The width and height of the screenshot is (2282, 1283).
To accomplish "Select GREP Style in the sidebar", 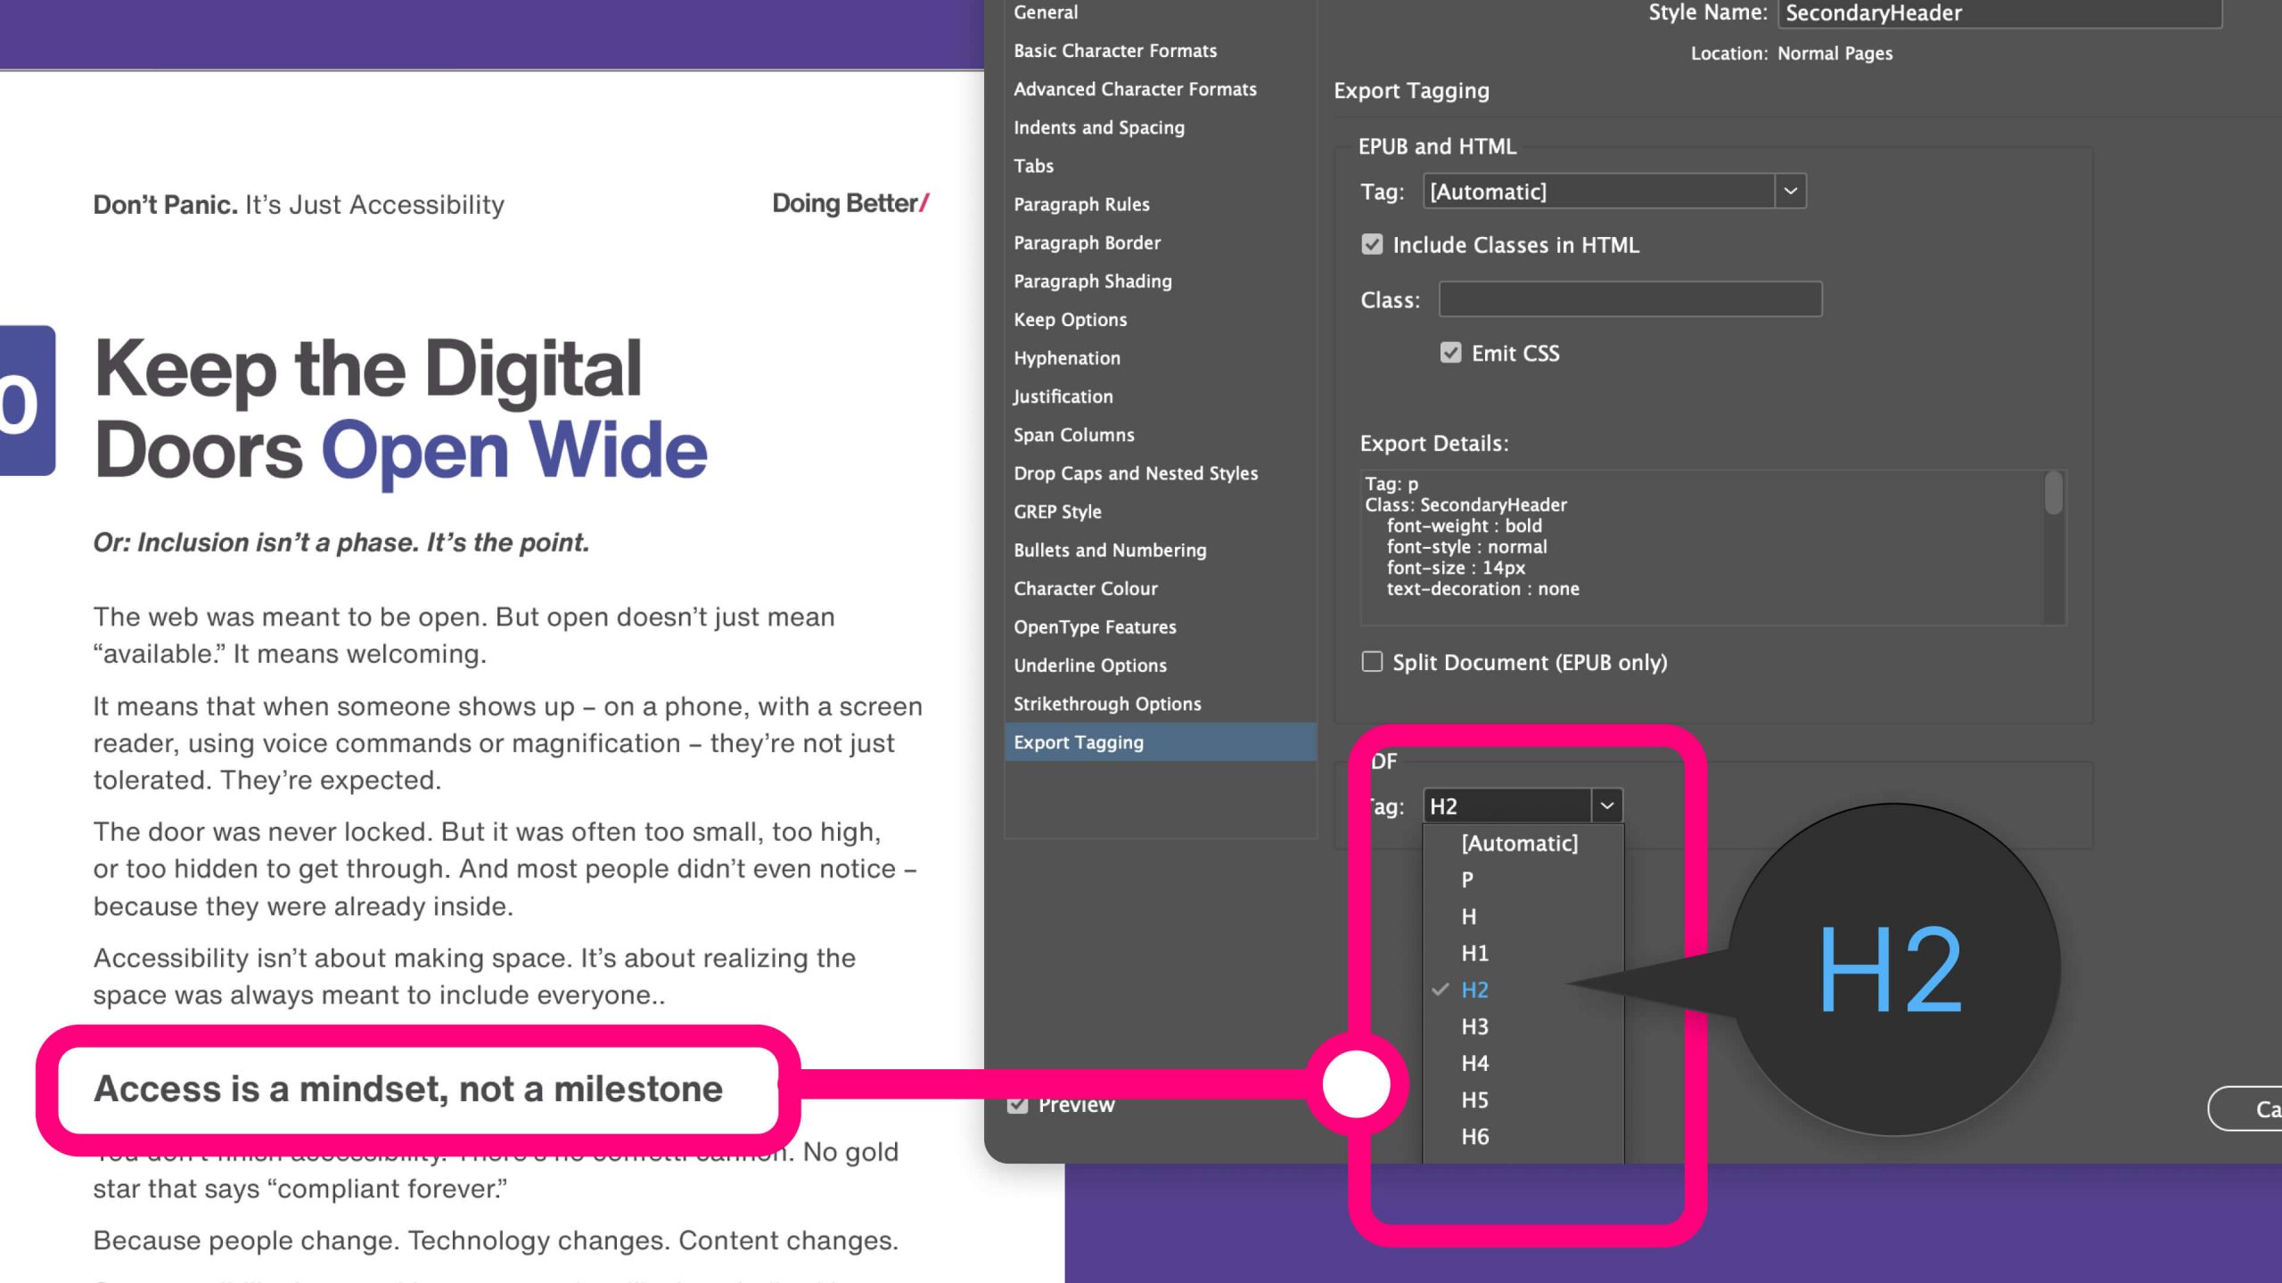I will (1057, 512).
